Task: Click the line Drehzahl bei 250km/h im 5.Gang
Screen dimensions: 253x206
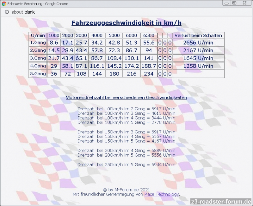Action: pyautogui.click(x=126, y=165)
